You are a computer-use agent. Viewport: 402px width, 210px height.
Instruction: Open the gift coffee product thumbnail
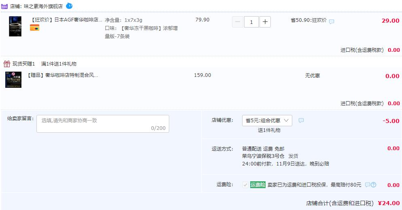13,80
